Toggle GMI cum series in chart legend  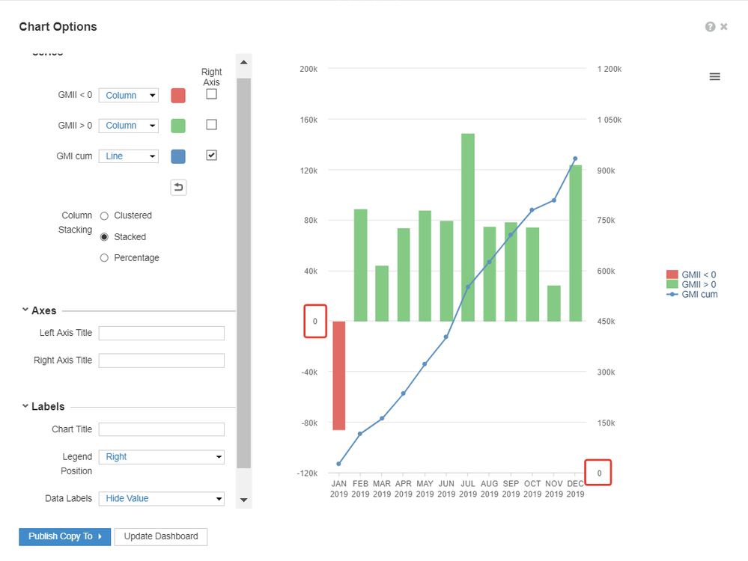692,295
